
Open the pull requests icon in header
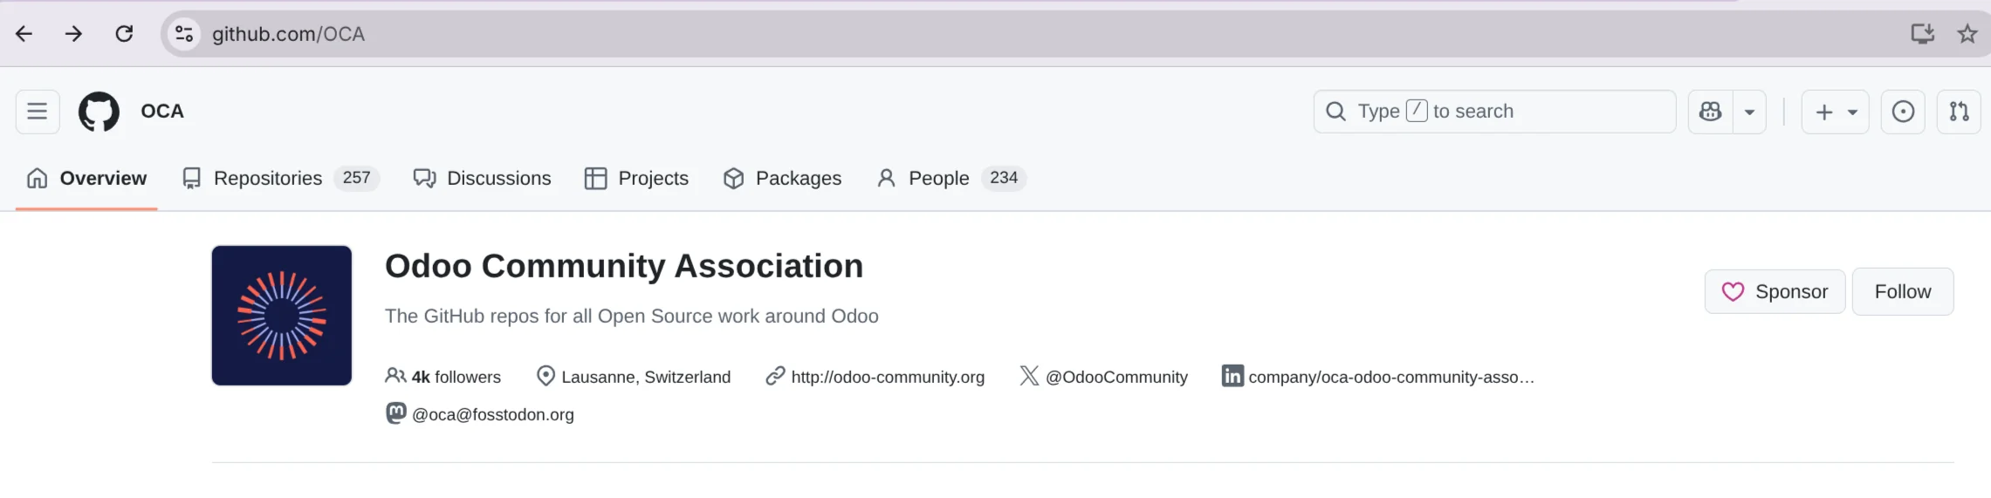tap(1959, 112)
